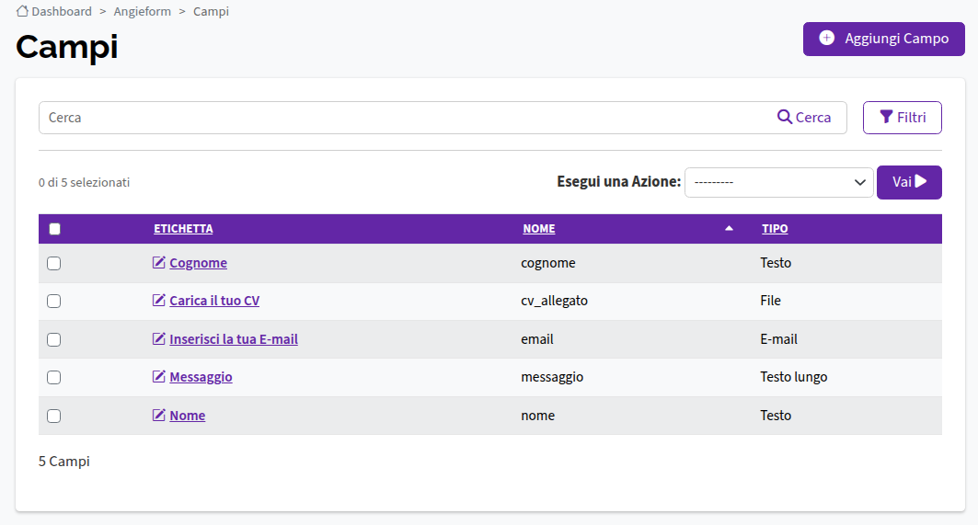
Task: Click the 'E-mail' type cell
Action: tap(778, 339)
